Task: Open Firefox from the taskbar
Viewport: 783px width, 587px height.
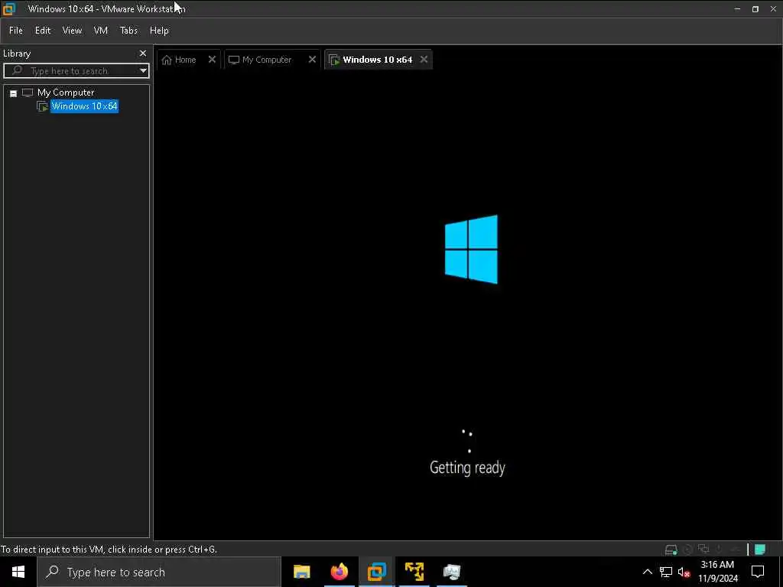Action: tap(339, 572)
